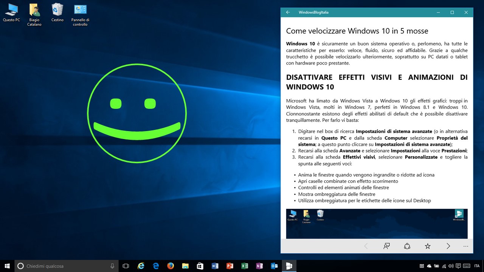Click the Cortana microphone icon
The image size is (484, 272).
tap(112, 266)
